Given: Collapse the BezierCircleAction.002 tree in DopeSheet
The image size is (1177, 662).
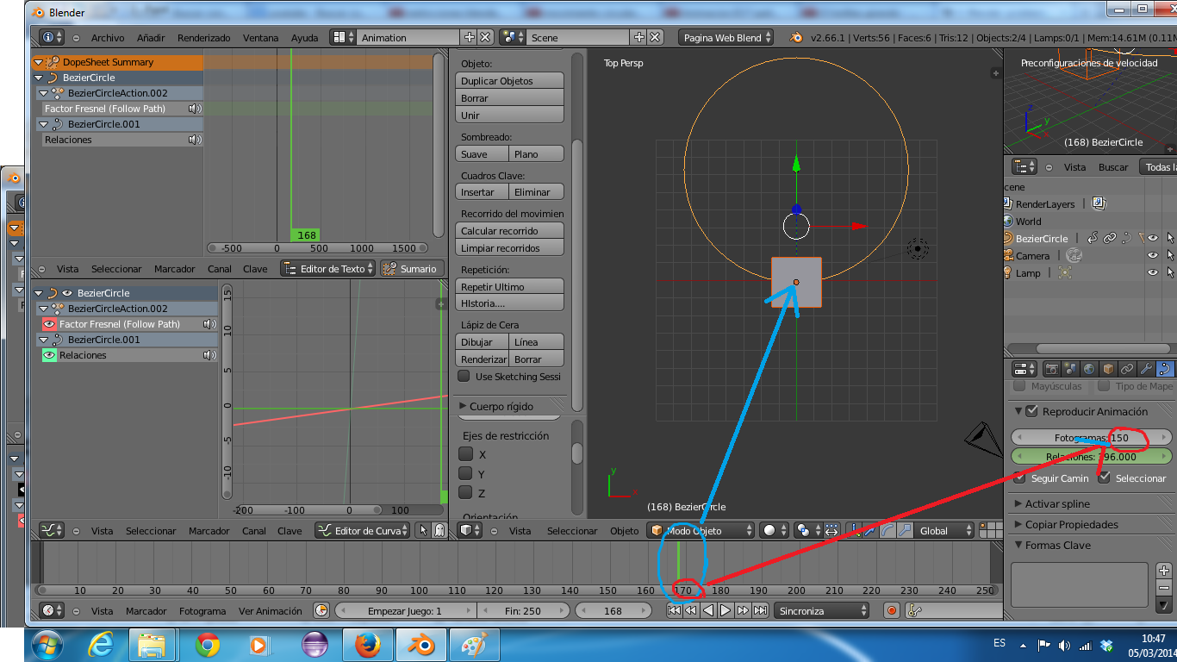Looking at the screenshot, I should coord(44,93).
